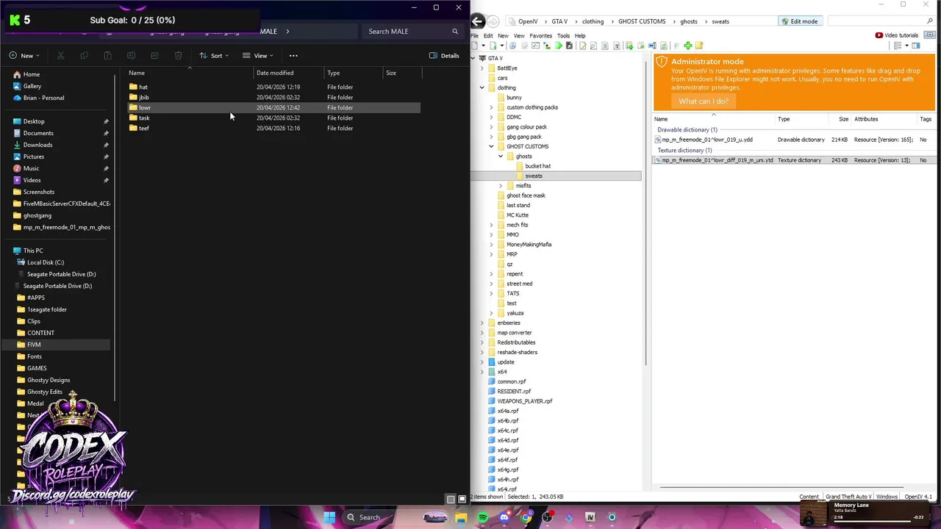Click the YouTube Video tutorials icon

click(879, 35)
